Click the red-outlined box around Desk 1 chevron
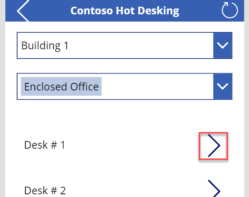Screen dimensions: 249x197 [213, 146]
